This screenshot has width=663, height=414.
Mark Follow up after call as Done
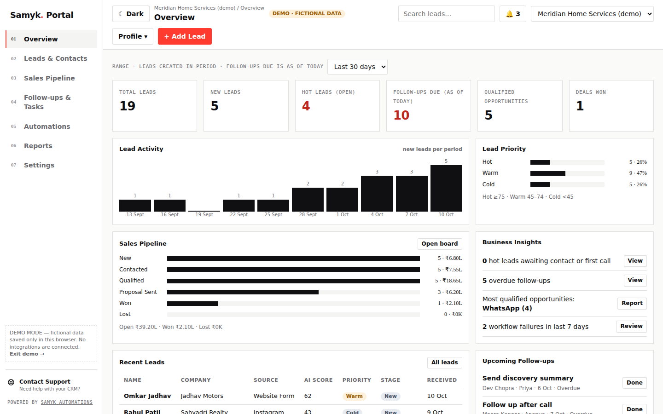[634, 409]
